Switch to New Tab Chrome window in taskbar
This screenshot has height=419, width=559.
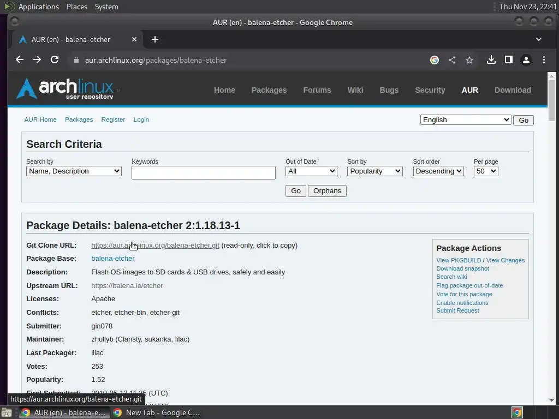click(x=157, y=412)
